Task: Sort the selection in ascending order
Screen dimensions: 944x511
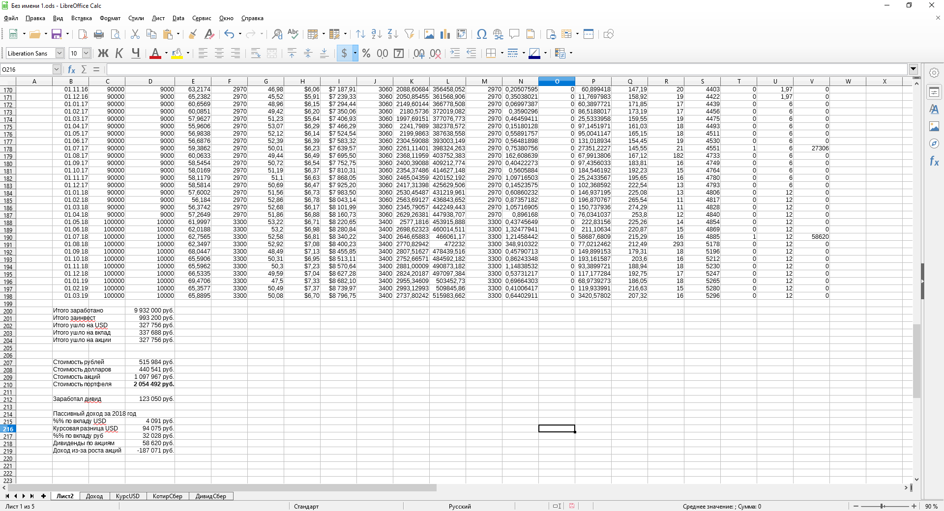Action: [377, 34]
